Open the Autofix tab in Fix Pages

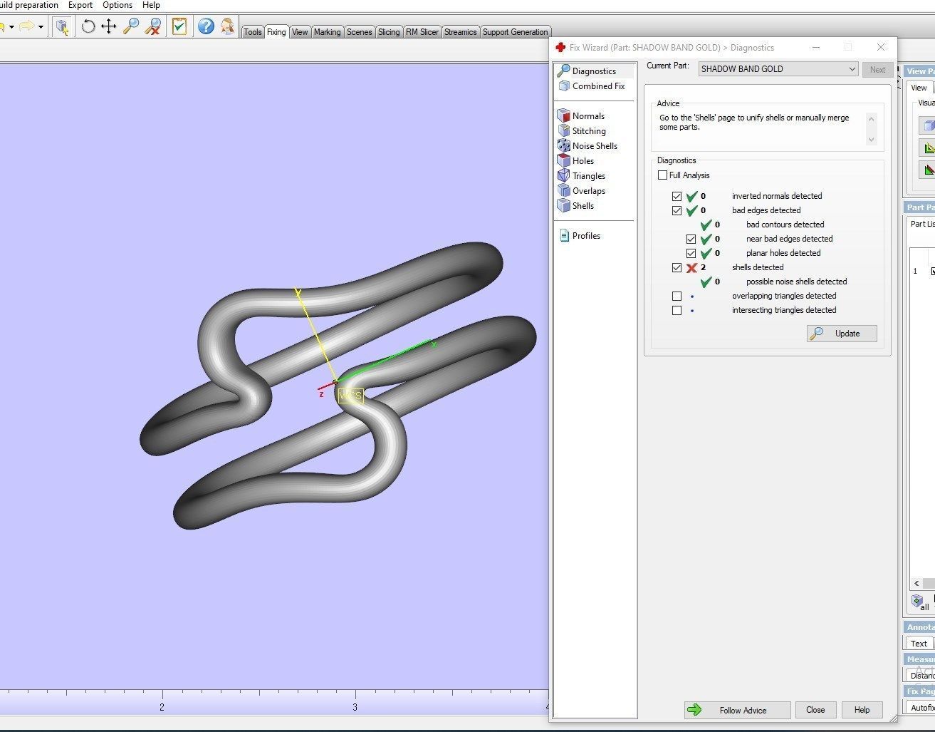click(x=921, y=708)
